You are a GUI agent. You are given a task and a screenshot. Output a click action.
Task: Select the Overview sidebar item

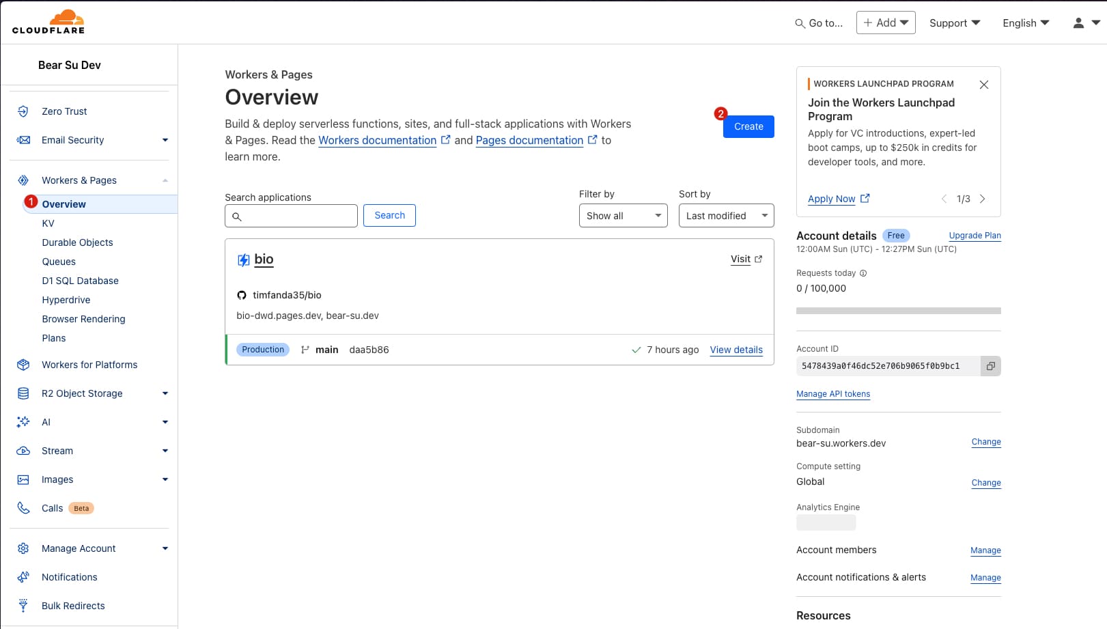pyautogui.click(x=100, y=204)
